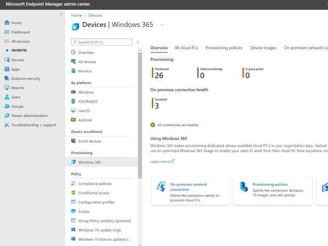
Task: Click the All services list icon
Action: tap(7, 41)
